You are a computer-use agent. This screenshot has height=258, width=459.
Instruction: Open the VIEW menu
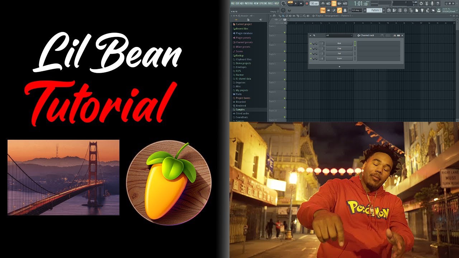256,3
